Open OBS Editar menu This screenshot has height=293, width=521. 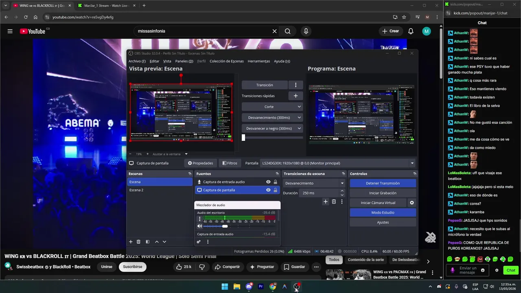[154, 61]
